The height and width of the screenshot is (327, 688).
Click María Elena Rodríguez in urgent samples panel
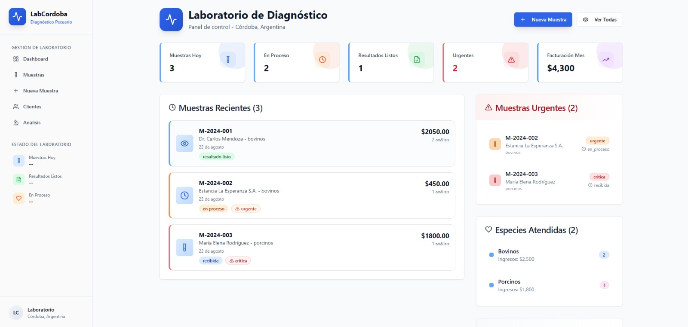tap(530, 182)
